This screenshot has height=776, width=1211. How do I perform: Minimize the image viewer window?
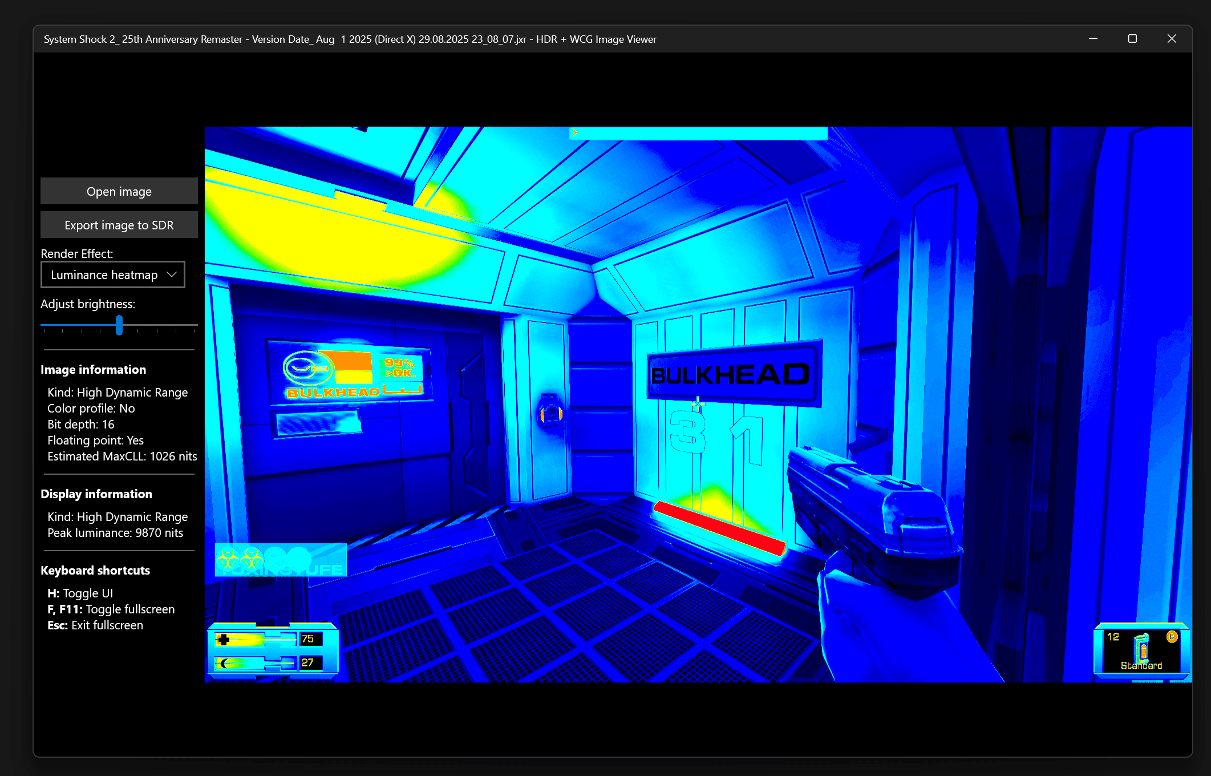1093,39
